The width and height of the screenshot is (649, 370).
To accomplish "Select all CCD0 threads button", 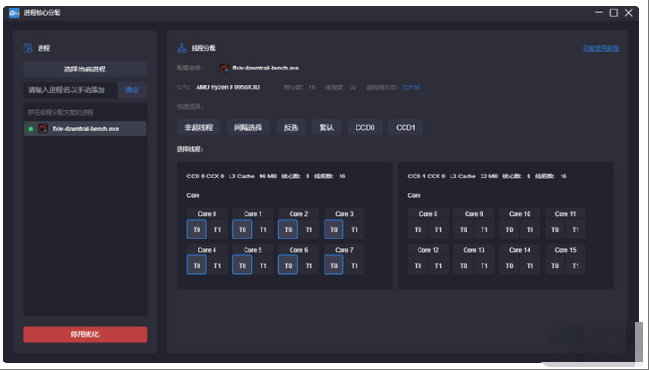I will [365, 128].
